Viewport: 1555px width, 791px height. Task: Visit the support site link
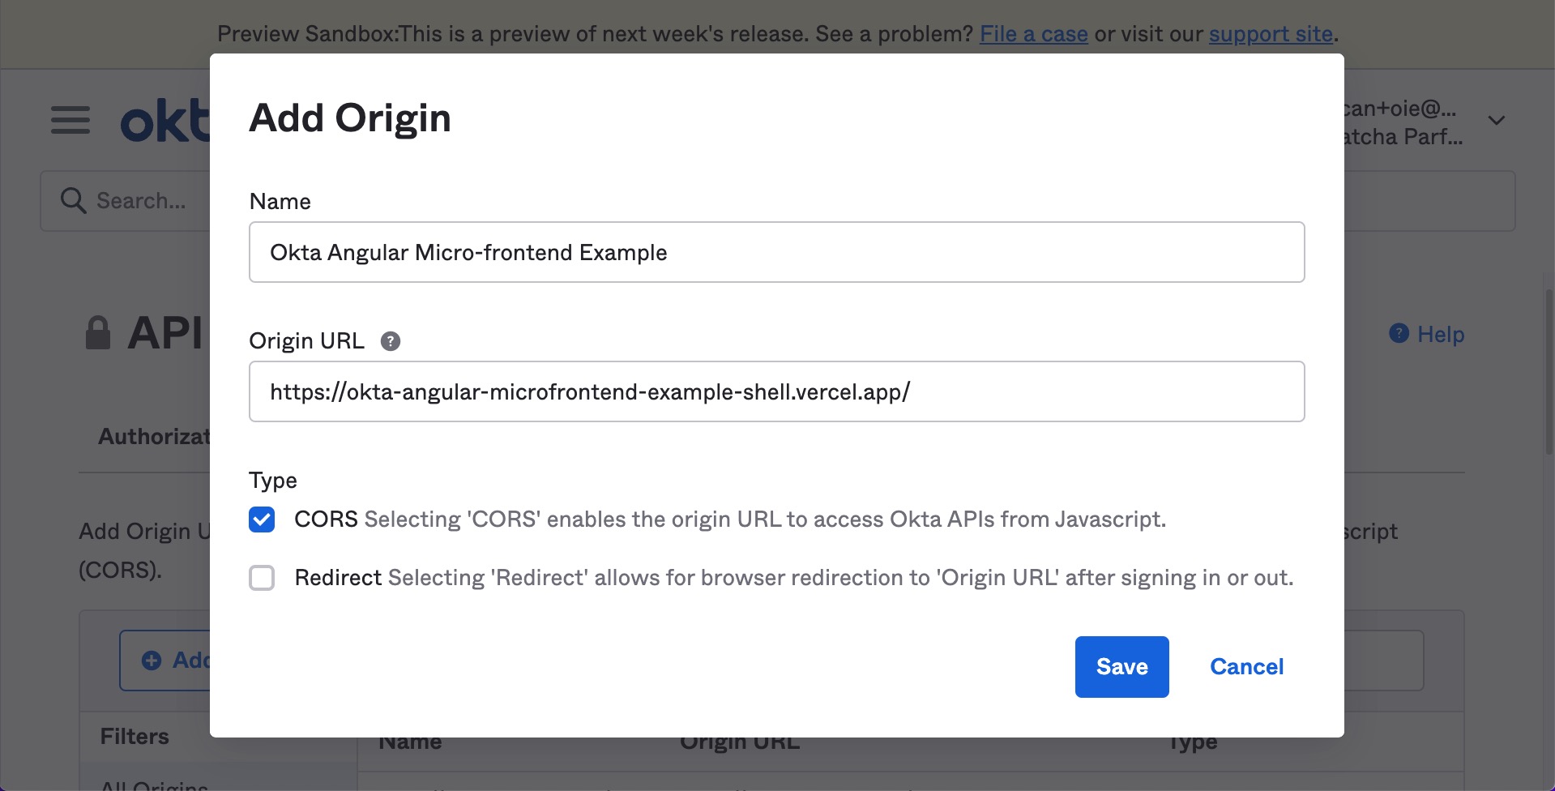(x=1271, y=34)
